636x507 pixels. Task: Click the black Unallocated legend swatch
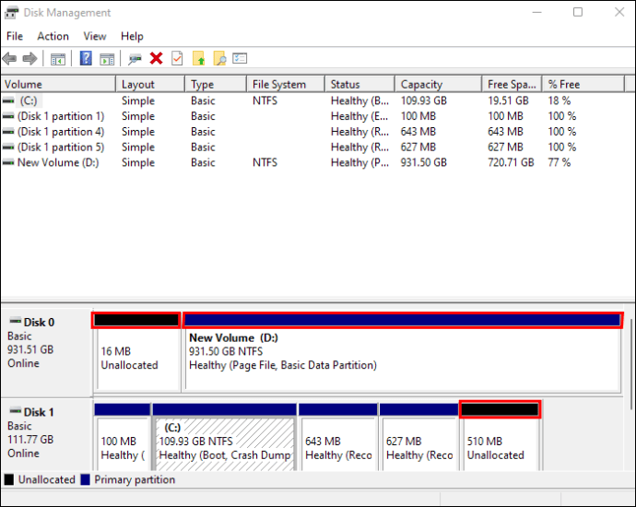click(x=8, y=479)
